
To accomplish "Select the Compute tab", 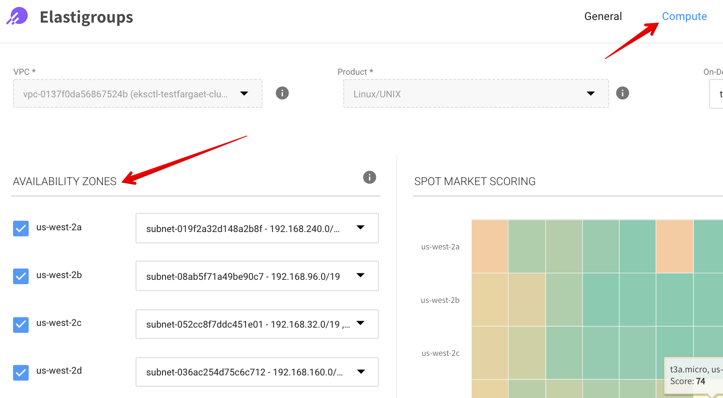I will (684, 17).
